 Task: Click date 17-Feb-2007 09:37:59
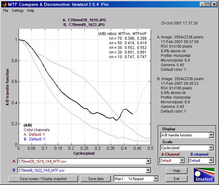coord(180,42)
